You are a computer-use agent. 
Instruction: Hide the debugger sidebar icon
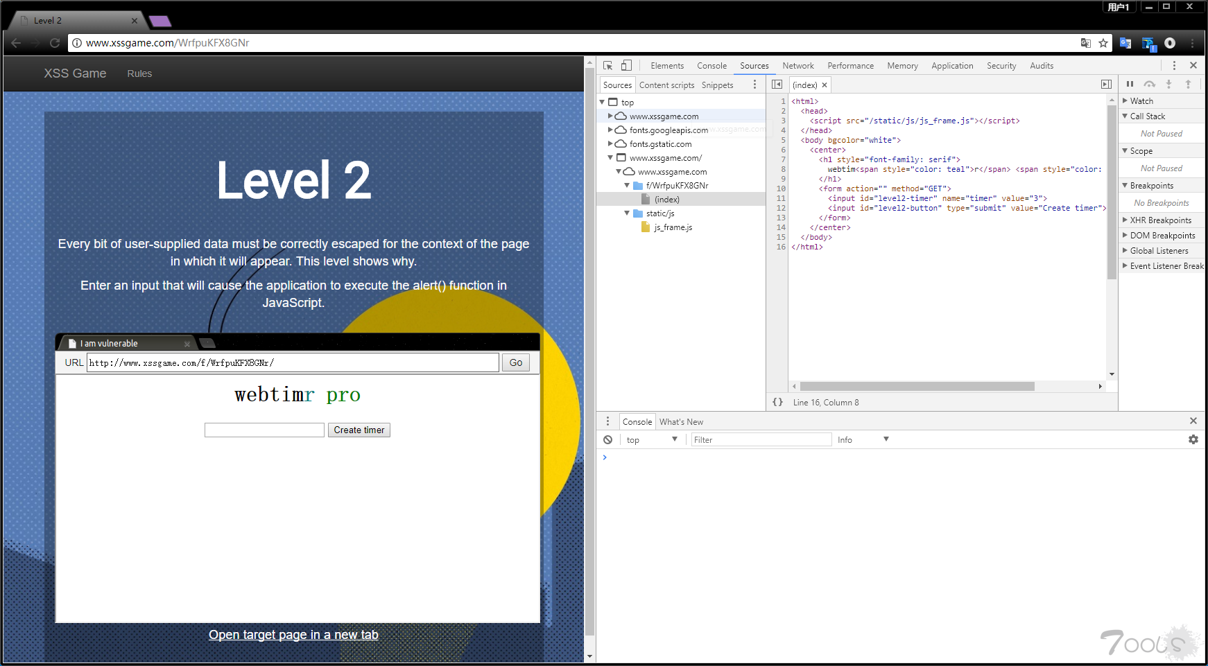1106,85
